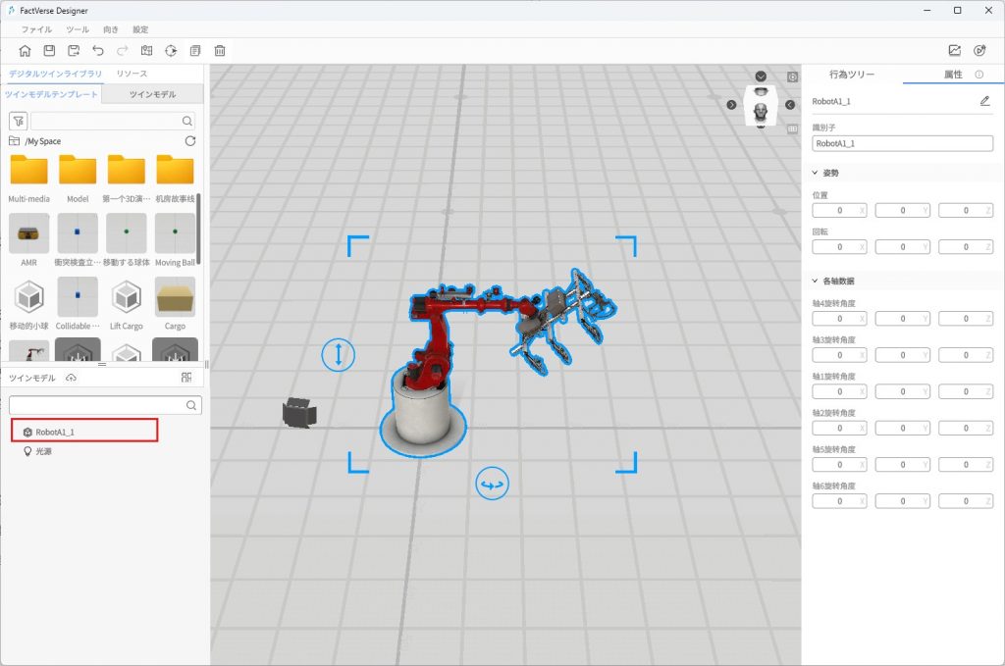Switch to the 行為ツリー tab
The width and height of the screenshot is (1005, 666).
point(851,75)
